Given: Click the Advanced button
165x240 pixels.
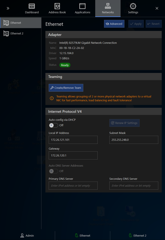Looking at the screenshot, I should pos(114,24).
